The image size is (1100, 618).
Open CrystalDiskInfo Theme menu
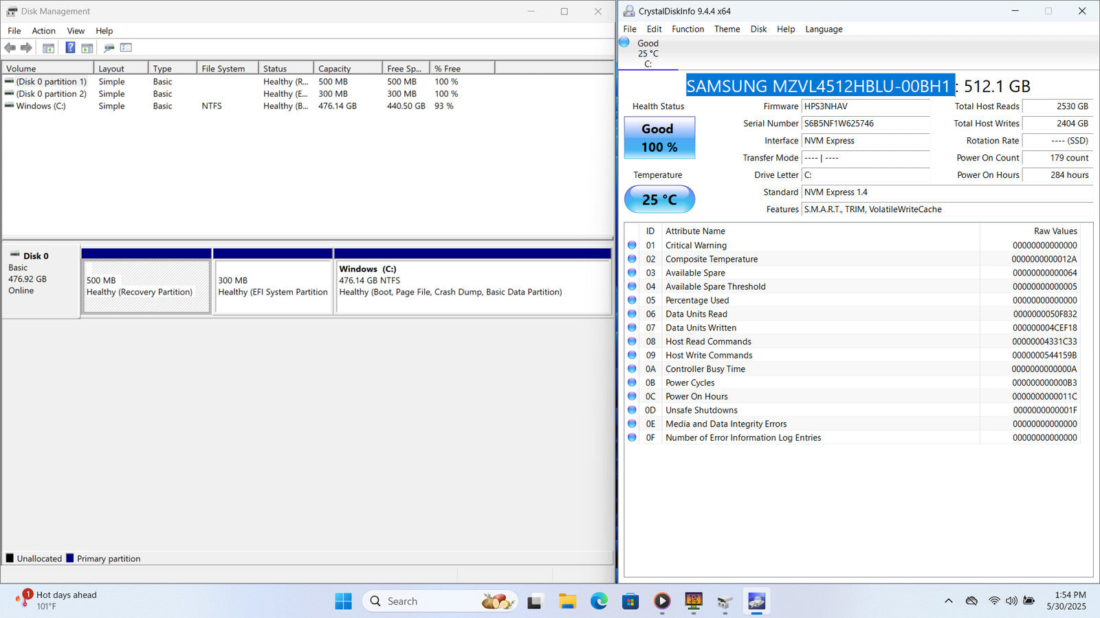pos(727,29)
